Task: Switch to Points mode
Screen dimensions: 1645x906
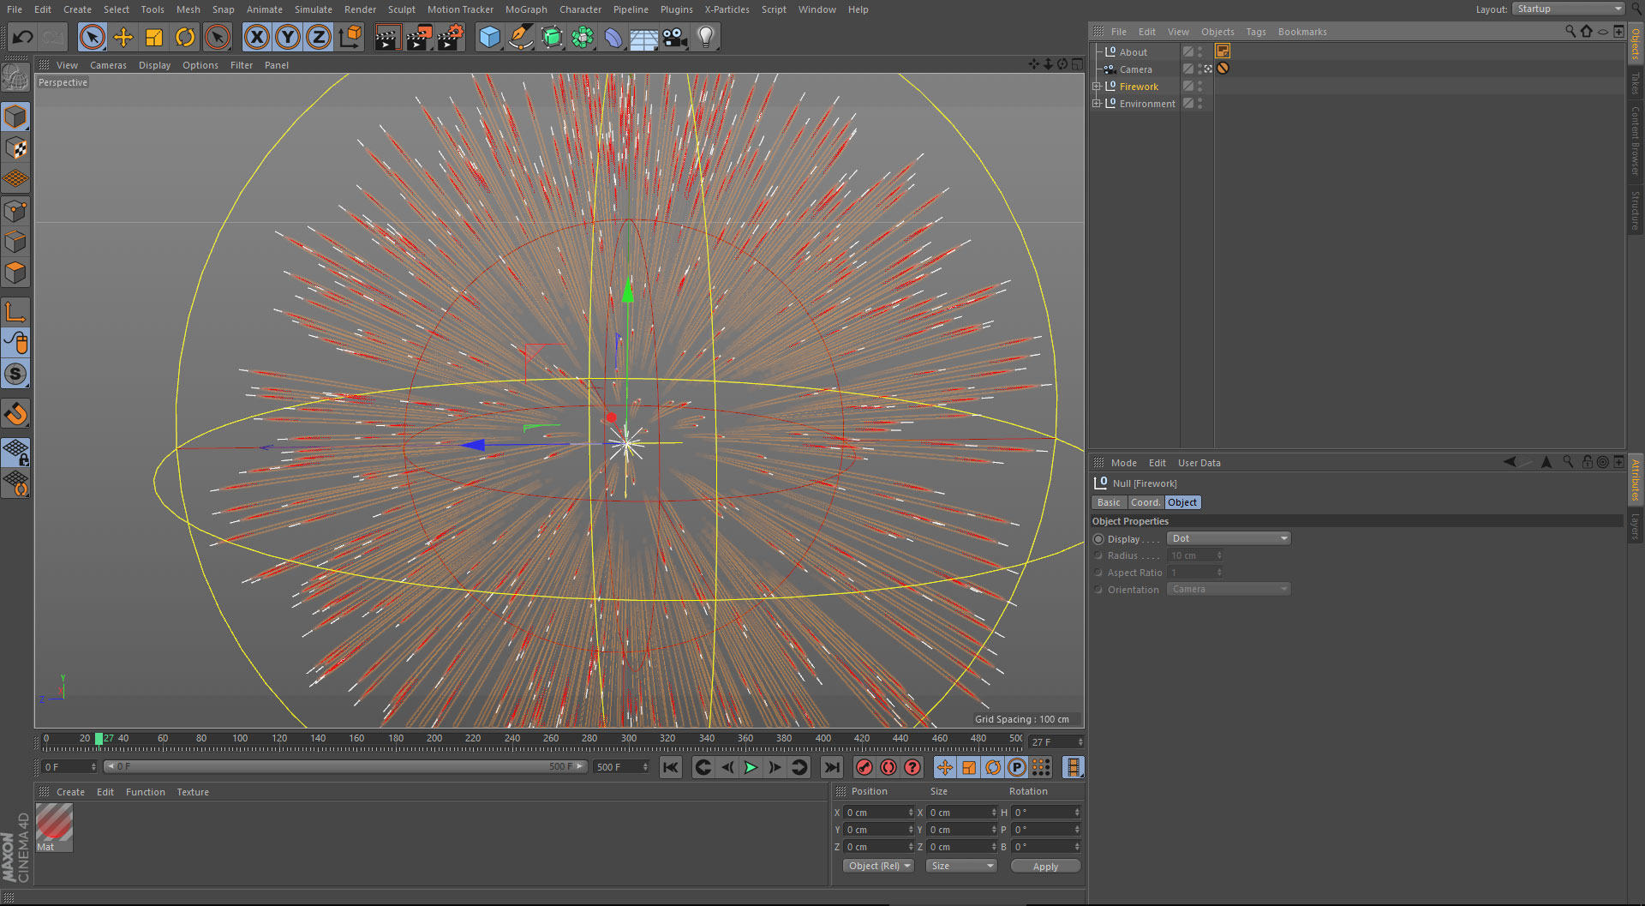Action: tap(15, 211)
